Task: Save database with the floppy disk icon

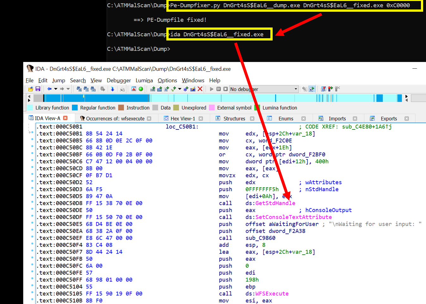Action: (x=38, y=89)
